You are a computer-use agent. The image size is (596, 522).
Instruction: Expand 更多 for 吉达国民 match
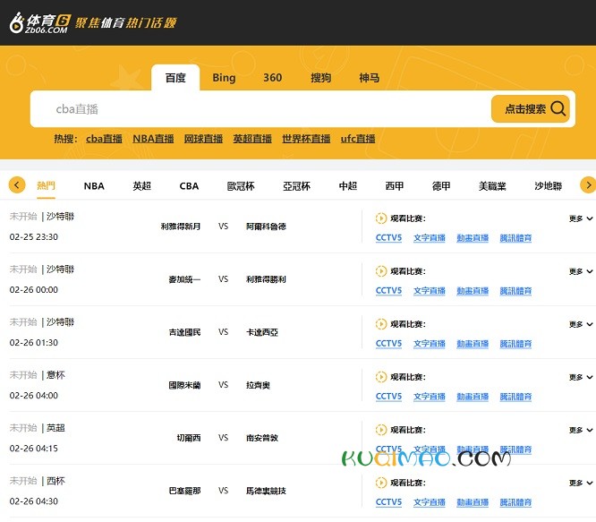click(581, 324)
